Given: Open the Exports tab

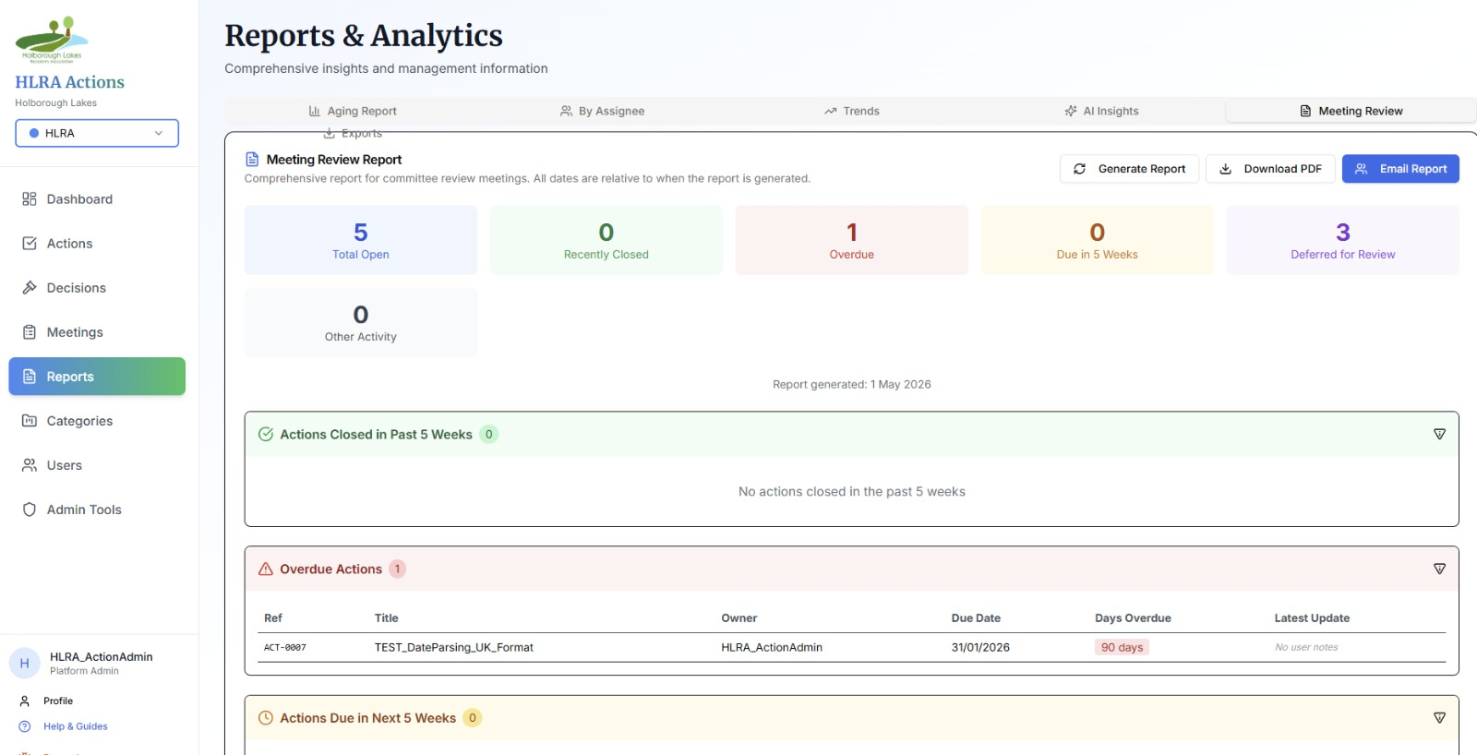Looking at the screenshot, I should pos(352,134).
